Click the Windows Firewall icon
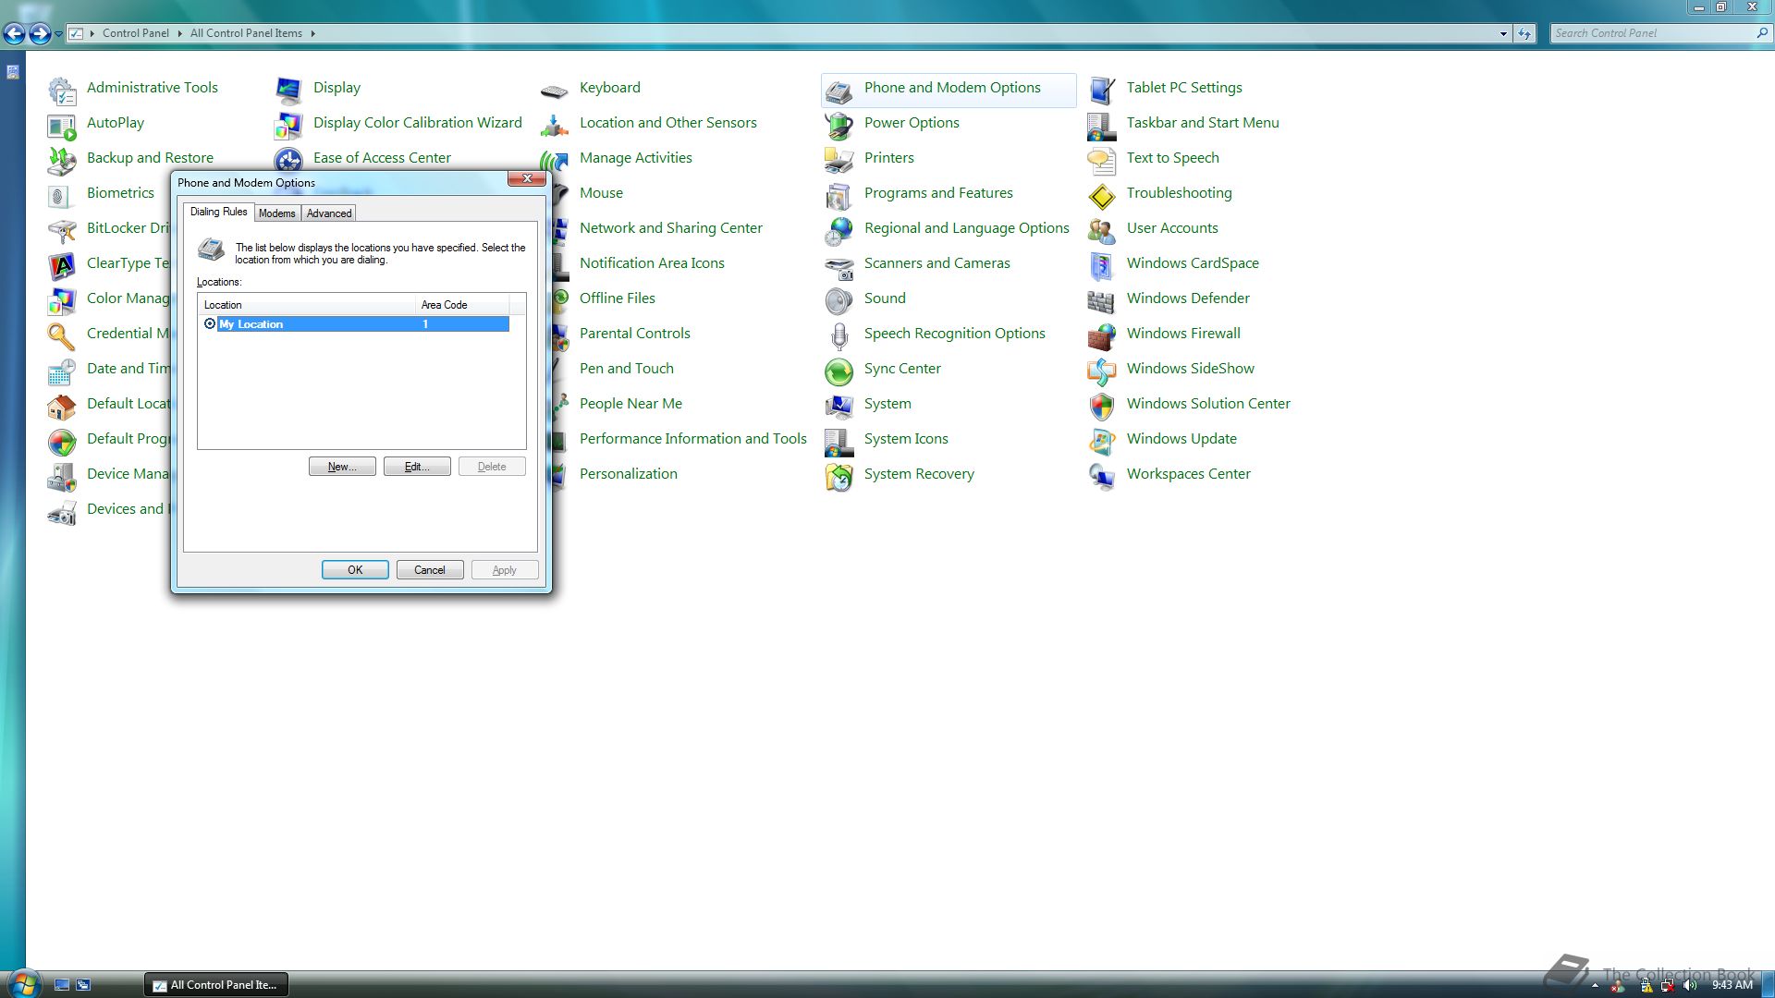 pyautogui.click(x=1102, y=335)
